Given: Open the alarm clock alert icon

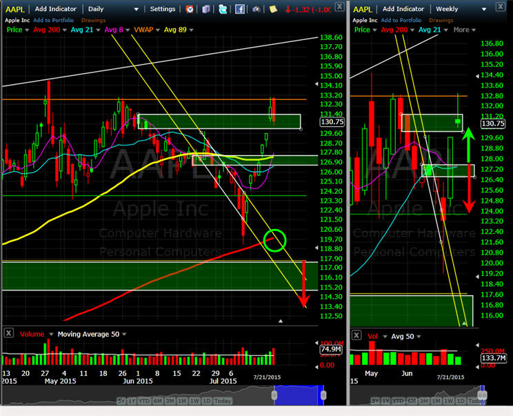Looking at the screenshot, I should 190,9.
